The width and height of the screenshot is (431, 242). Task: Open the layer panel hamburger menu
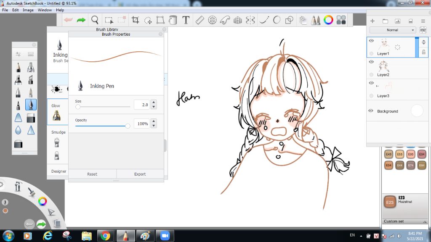(423, 21)
